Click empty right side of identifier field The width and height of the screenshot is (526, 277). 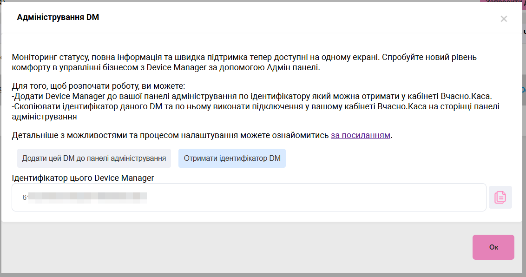(395, 197)
